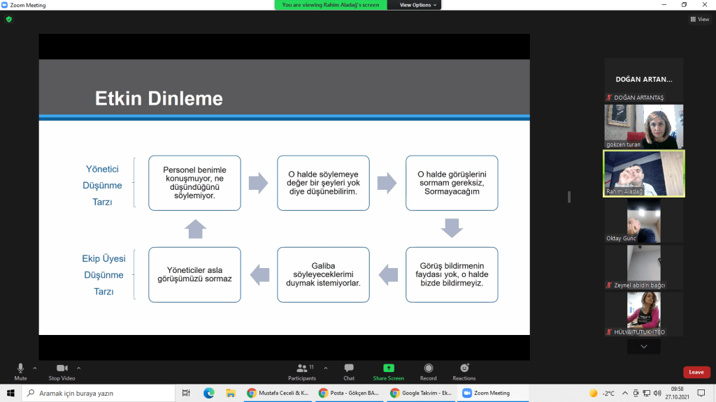Screen dimensions: 716x402
Task: Open Microsoft Edge from the taskbar
Action: (208, 393)
